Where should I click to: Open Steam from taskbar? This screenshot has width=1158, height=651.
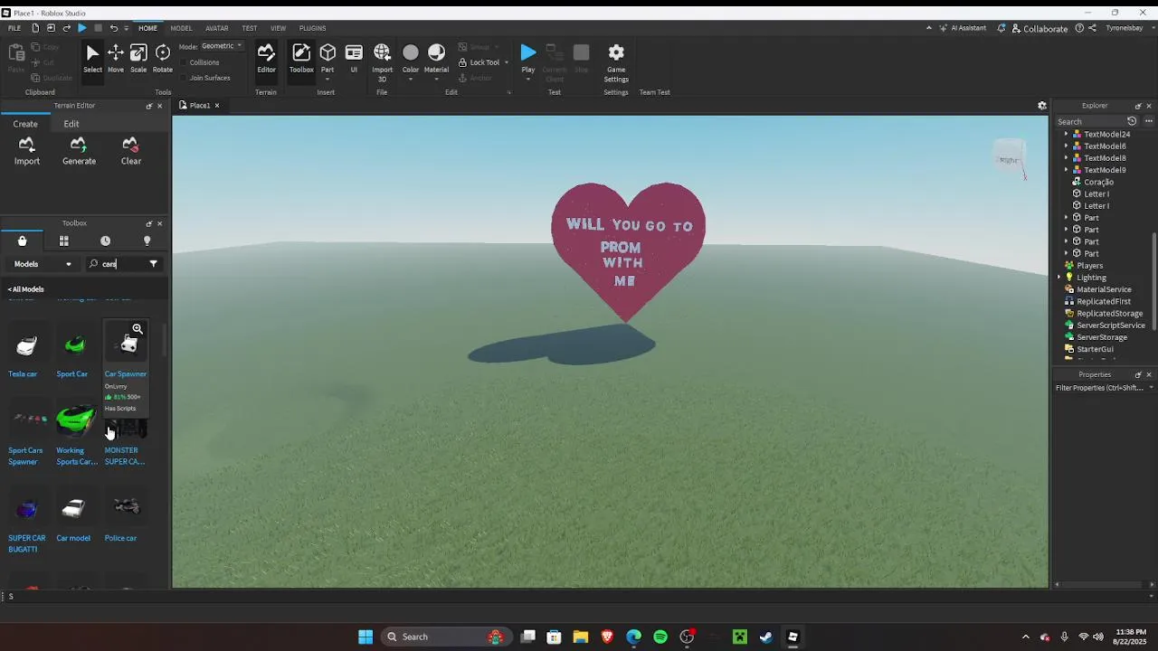click(x=765, y=637)
